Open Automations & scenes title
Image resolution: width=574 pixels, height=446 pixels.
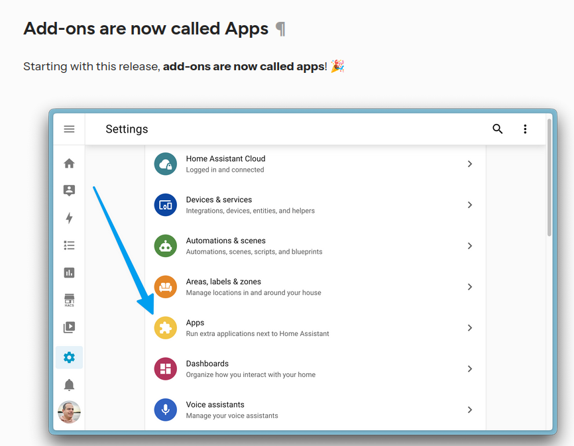(225, 241)
